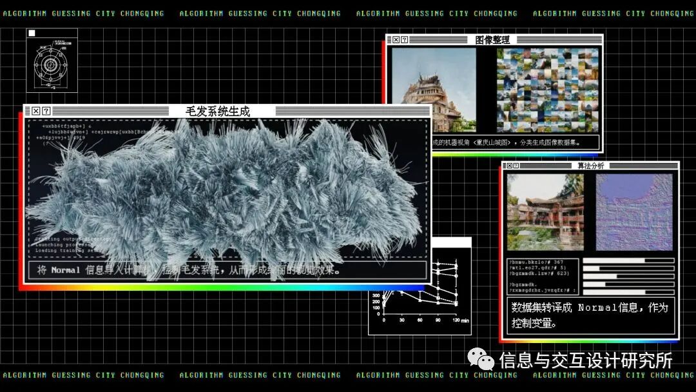Viewport: 696px width, 392px height.
Task: Open the circular flange technical drawing thumbnail
Action: (52, 64)
